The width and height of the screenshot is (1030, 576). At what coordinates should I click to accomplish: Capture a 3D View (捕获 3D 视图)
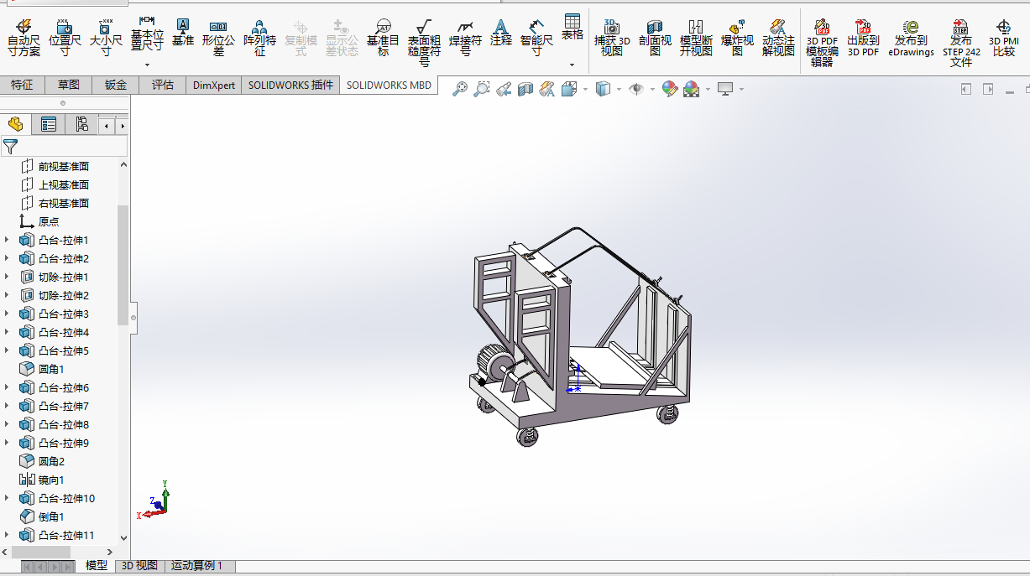click(x=612, y=38)
